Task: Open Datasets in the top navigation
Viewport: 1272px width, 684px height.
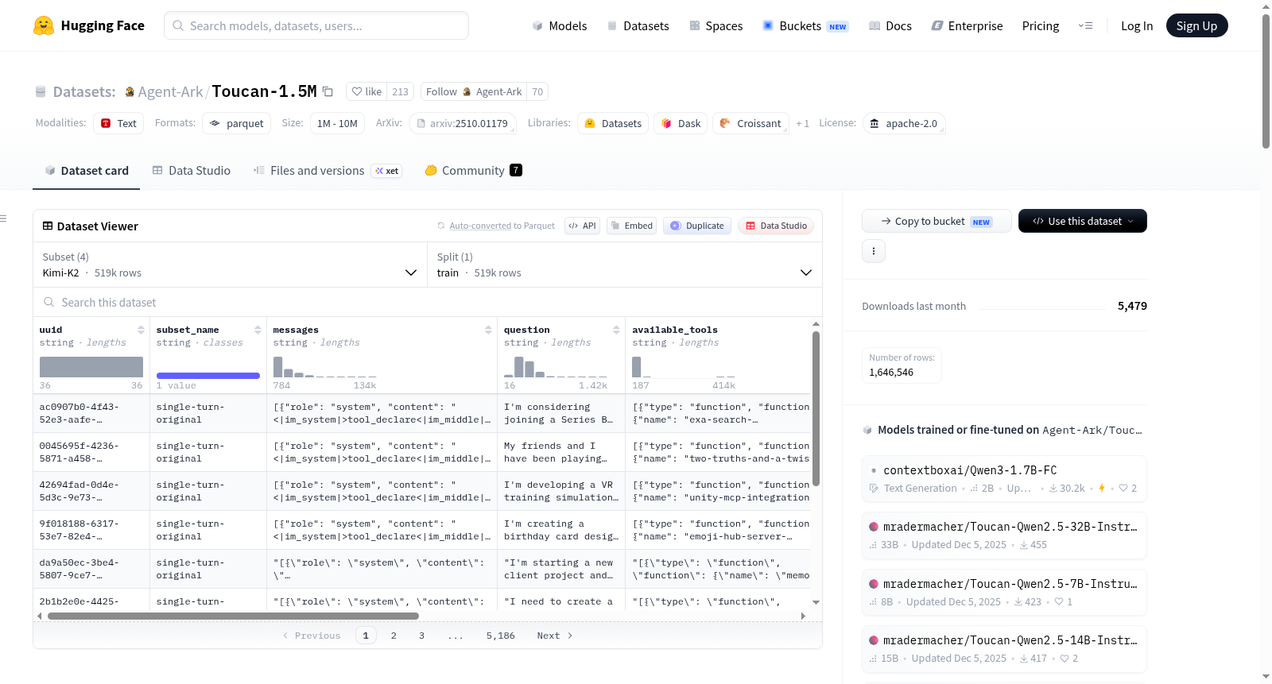Action: coord(638,25)
